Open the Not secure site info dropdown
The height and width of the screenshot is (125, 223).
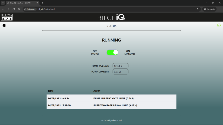[x=30, y=9]
